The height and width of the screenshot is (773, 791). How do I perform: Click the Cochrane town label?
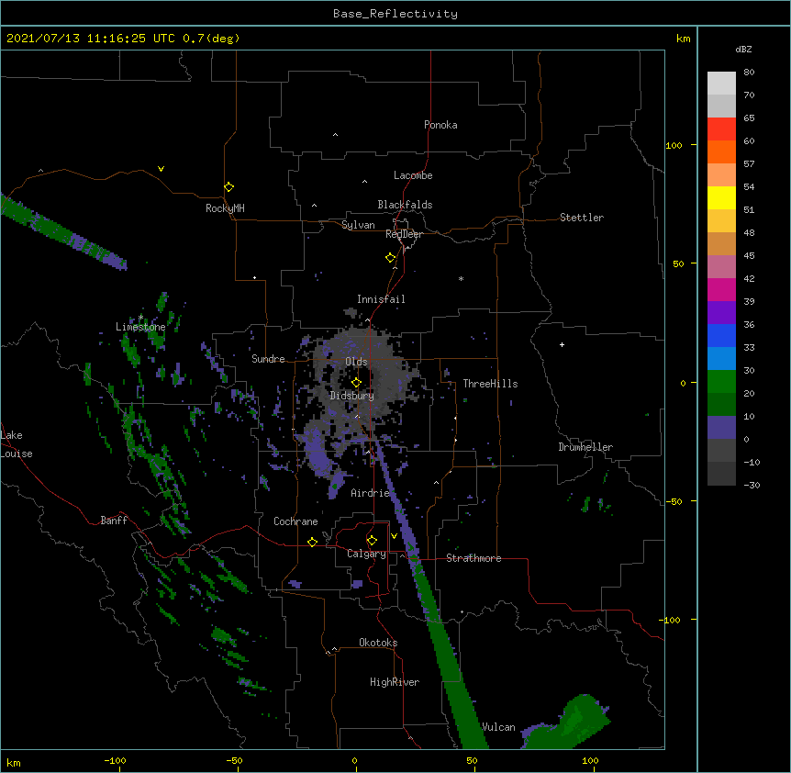(x=295, y=521)
